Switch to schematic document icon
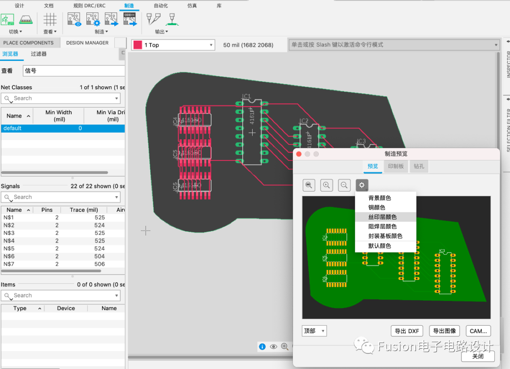 point(8,20)
